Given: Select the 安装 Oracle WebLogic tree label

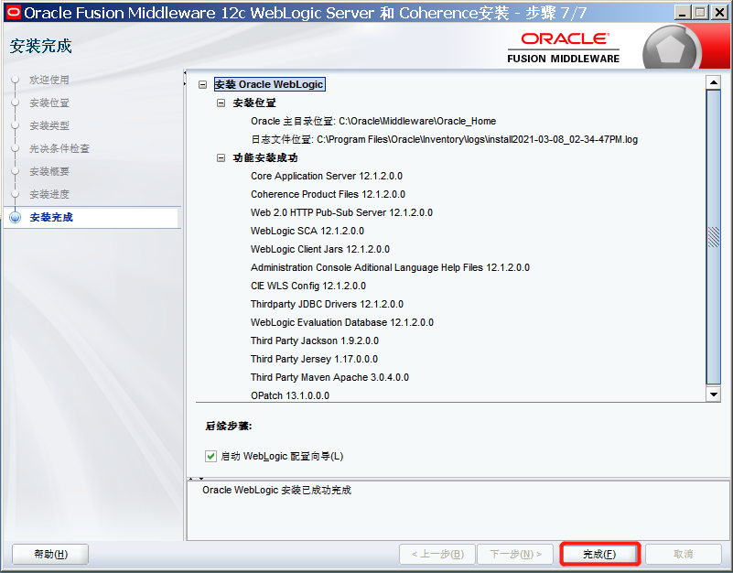Looking at the screenshot, I should tap(269, 84).
